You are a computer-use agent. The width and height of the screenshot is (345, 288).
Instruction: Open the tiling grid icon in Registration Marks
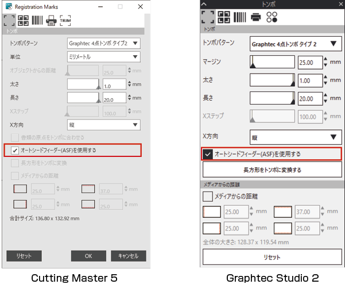pyautogui.click(x=24, y=21)
